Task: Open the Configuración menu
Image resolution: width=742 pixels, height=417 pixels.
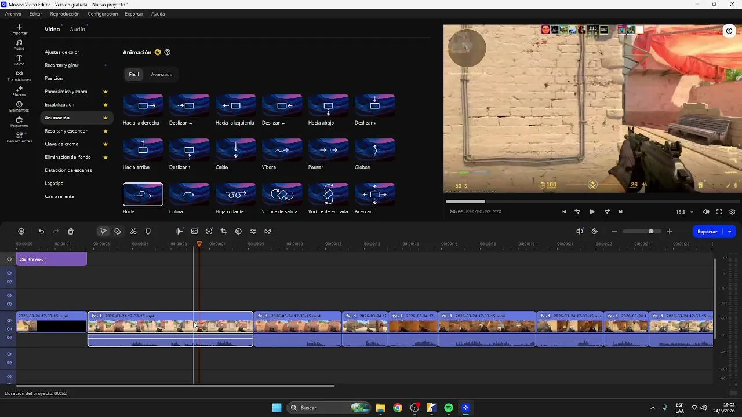Action: coord(103,14)
